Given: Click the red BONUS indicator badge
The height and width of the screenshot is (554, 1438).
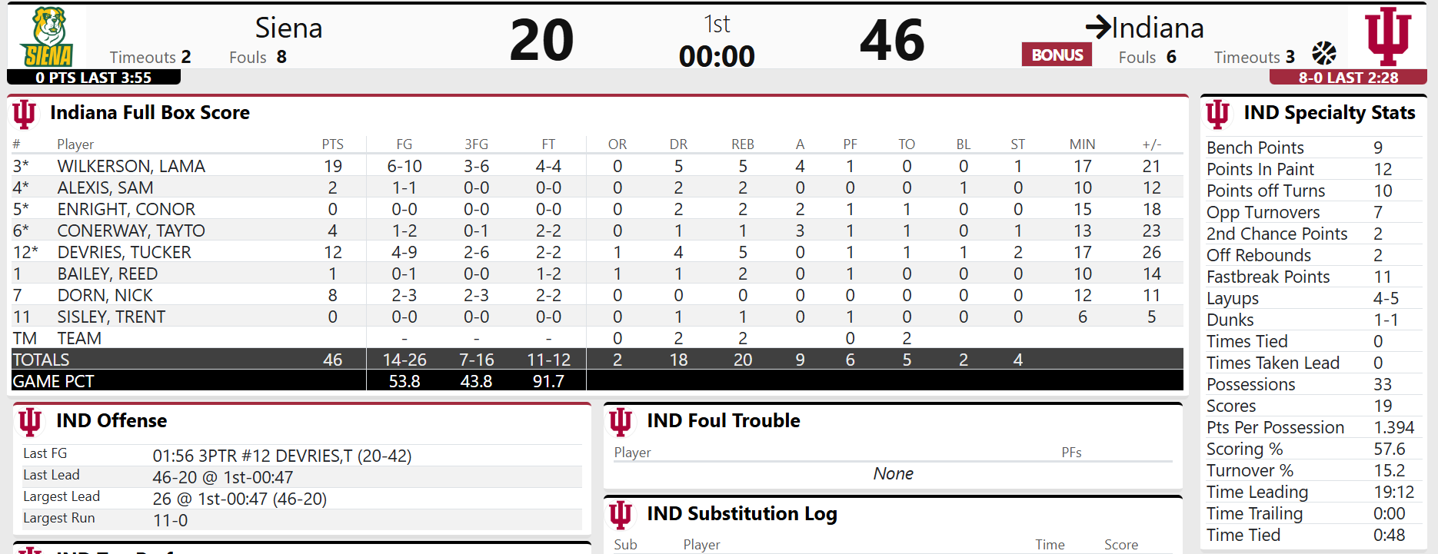Looking at the screenshot, I should pyautogui.click(x=1057, y=55).
